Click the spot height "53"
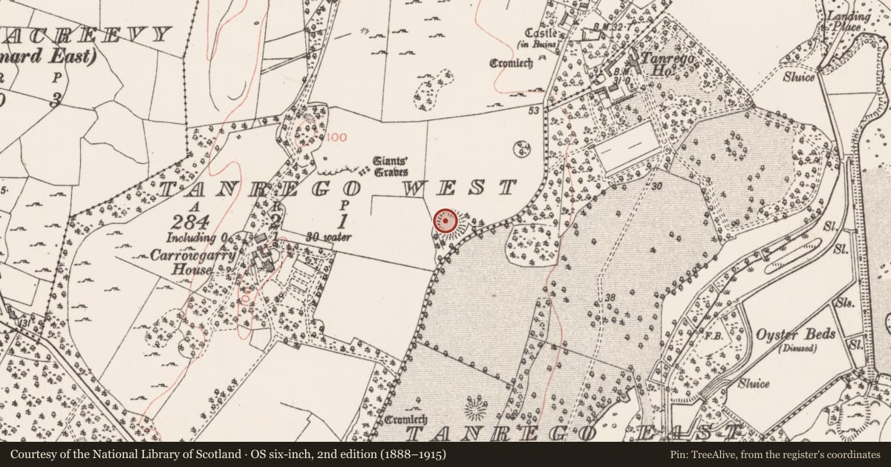Screen dimensions: 891x467 [533, 111]
